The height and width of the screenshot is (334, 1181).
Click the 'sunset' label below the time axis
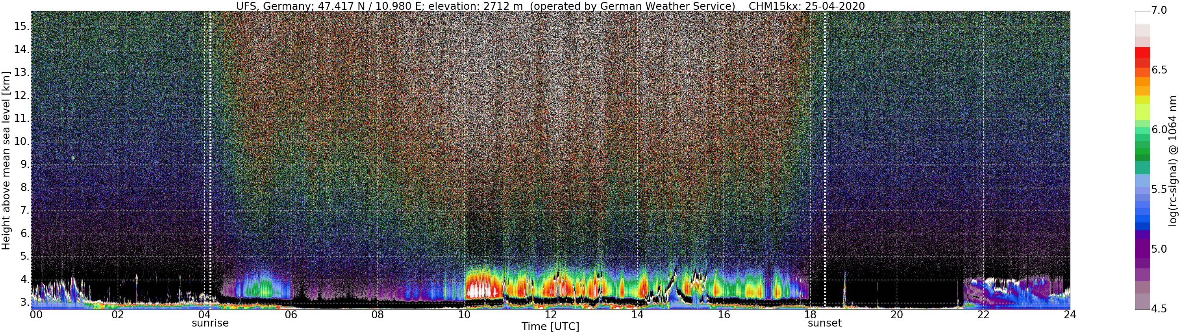(x=824, y=323)
